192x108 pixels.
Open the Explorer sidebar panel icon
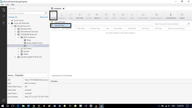[4, 10]
